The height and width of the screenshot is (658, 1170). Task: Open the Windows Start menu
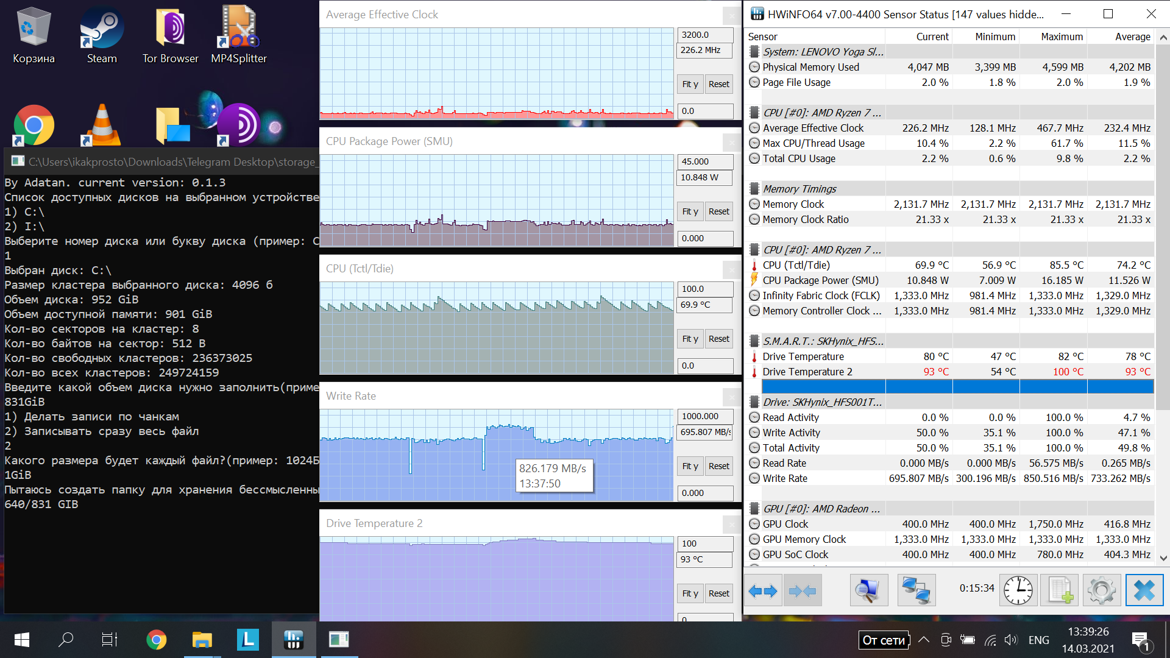tap(22, 640)
